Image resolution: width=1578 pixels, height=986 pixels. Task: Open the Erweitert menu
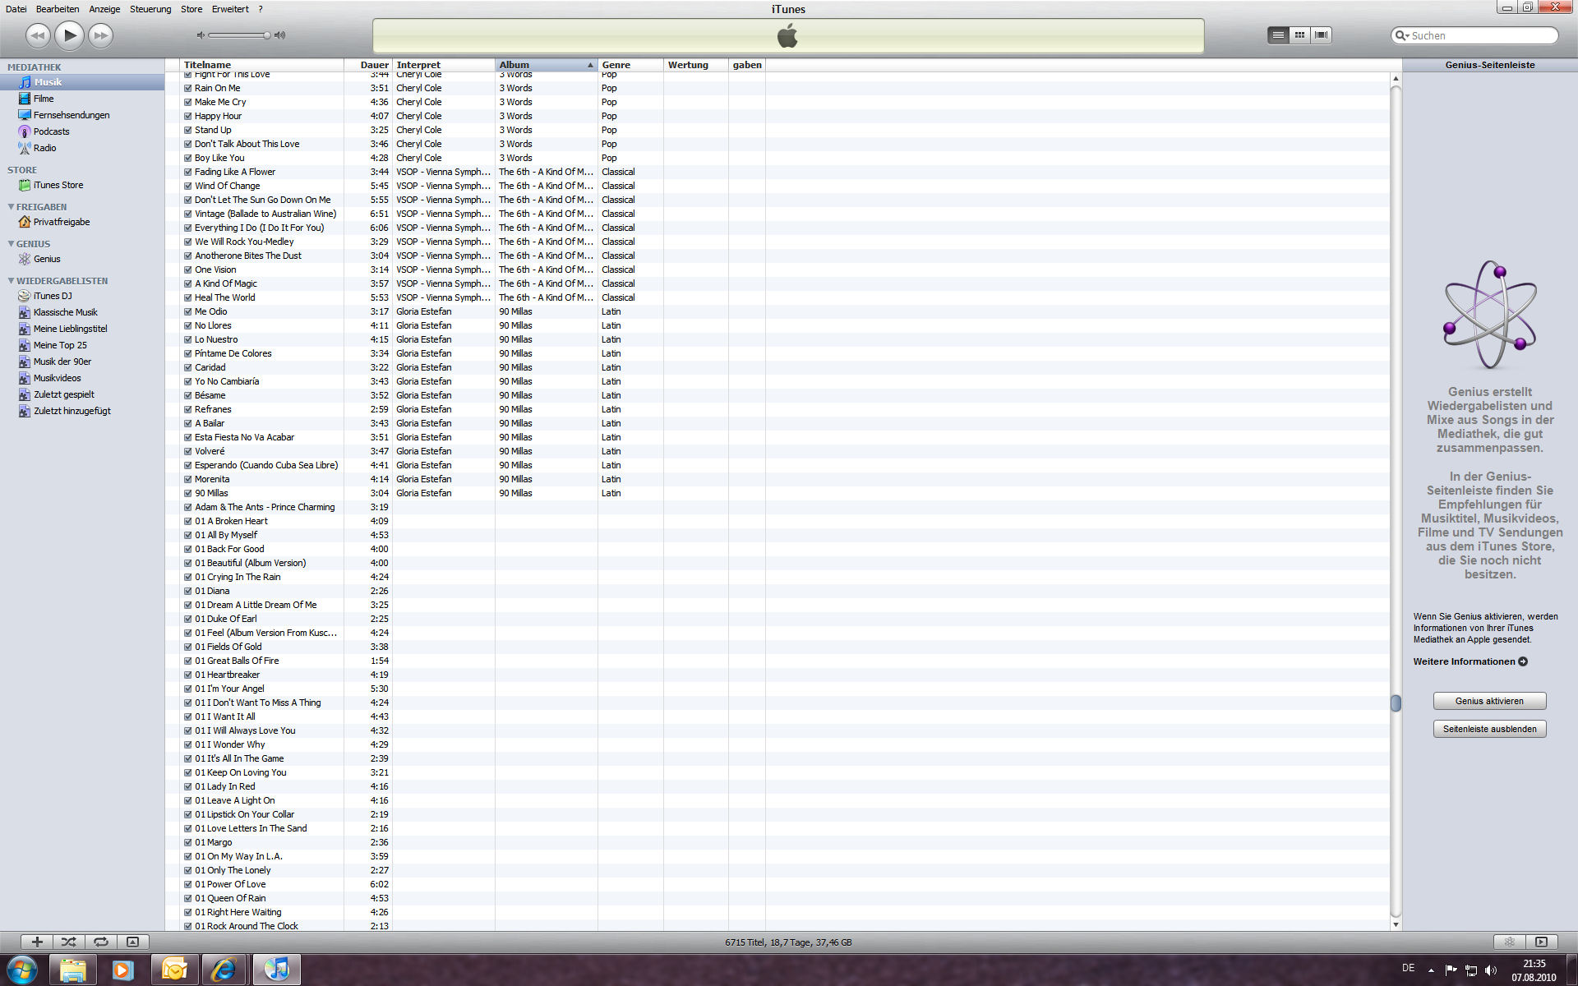click(x=230, y=9)
